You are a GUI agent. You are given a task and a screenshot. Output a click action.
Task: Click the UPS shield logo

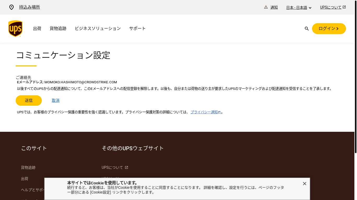[x=15, y=29]
